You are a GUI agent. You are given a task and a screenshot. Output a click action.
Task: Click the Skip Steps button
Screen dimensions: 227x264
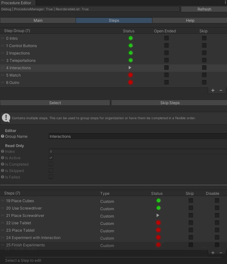tap(169, 103)
